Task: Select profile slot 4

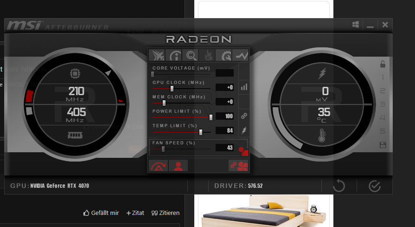Action: coord(383,117)
